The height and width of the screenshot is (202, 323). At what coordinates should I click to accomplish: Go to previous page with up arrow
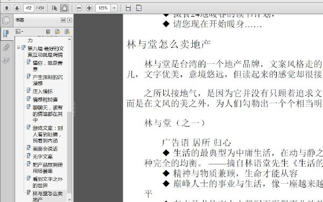click(6, 8)
